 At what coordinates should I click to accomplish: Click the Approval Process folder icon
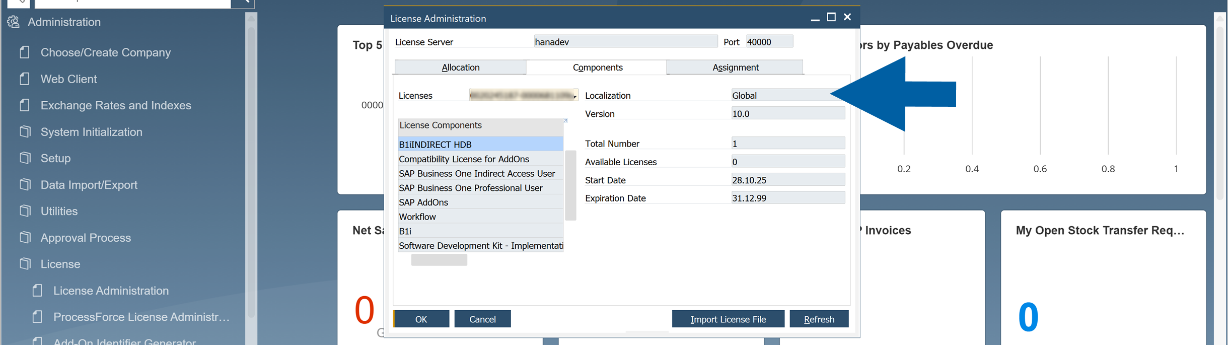point(25,237)
